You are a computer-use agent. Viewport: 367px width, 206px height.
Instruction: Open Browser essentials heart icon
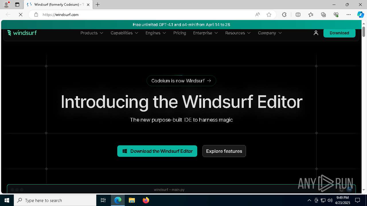coord(336,15)
